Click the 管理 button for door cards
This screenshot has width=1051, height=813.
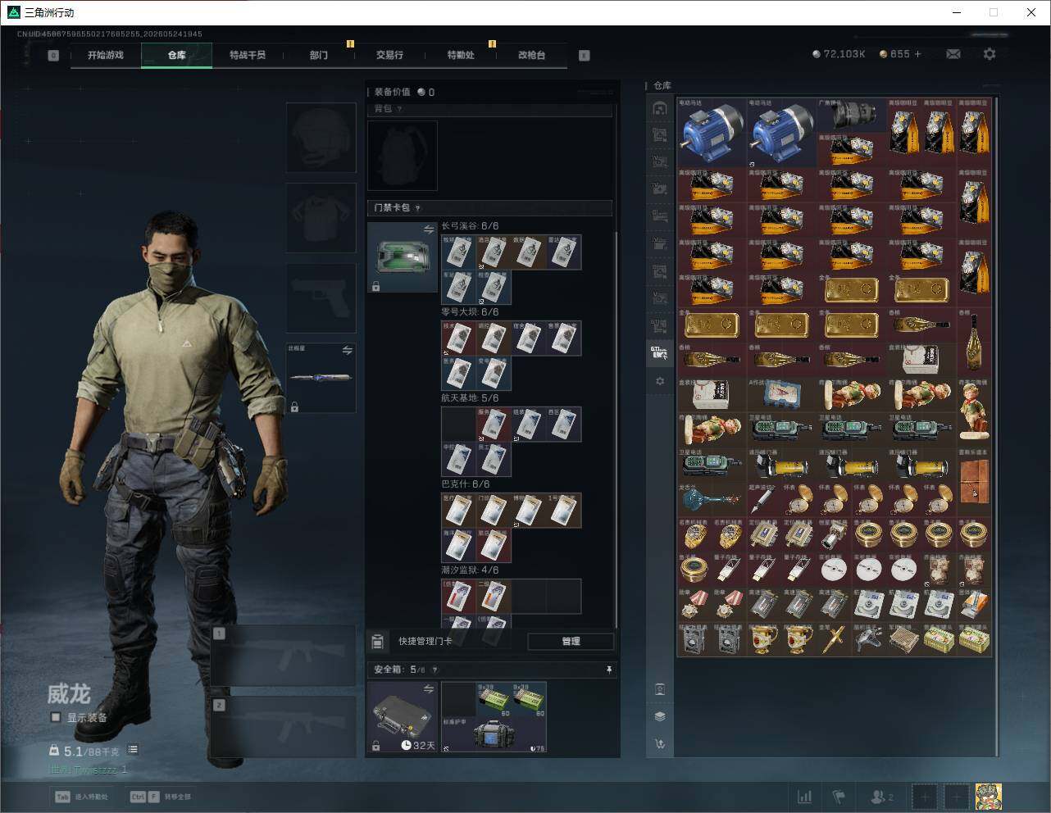(x=571, y=641)
